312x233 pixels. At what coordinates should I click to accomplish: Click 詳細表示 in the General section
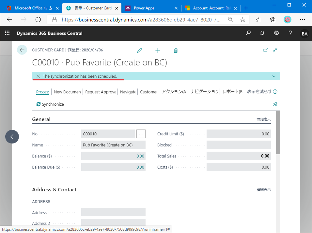pyautogui.click(x=264, y=119)
